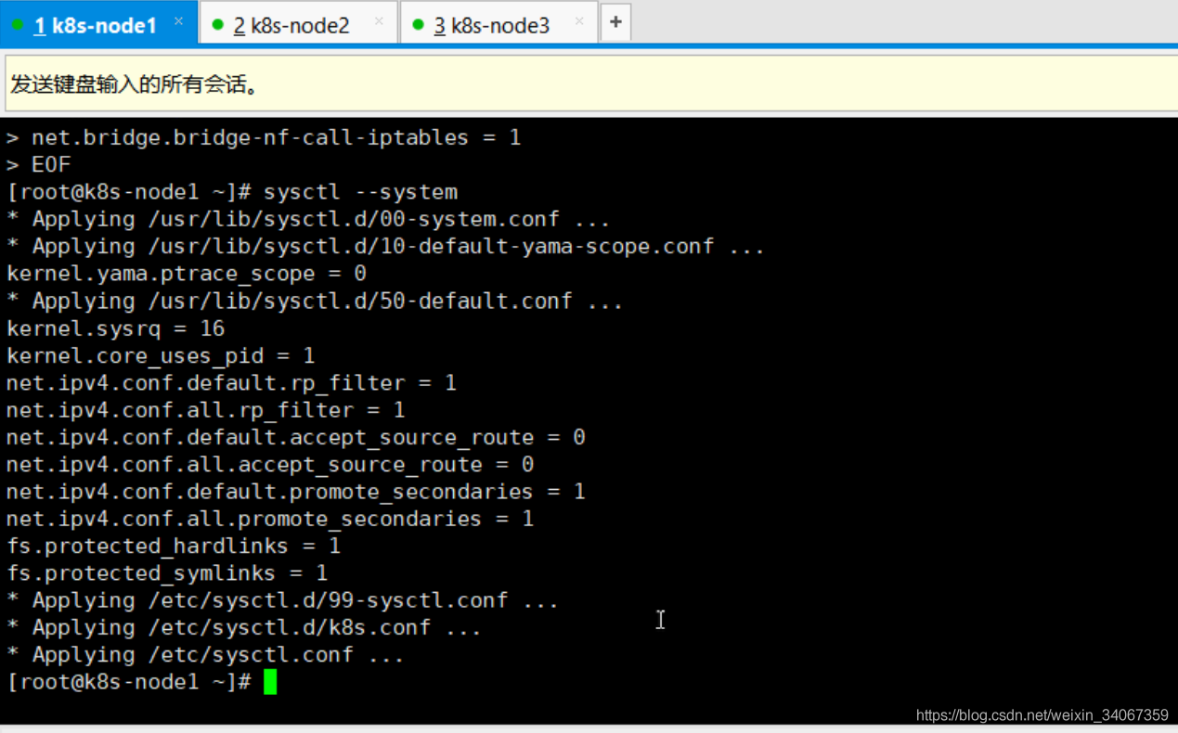Click 'Applying /usr/lib/sysctl.d/10-default-yama-scope.conf' line
1178x733 pixels.
385,247
